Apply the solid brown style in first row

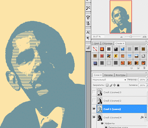143,49
